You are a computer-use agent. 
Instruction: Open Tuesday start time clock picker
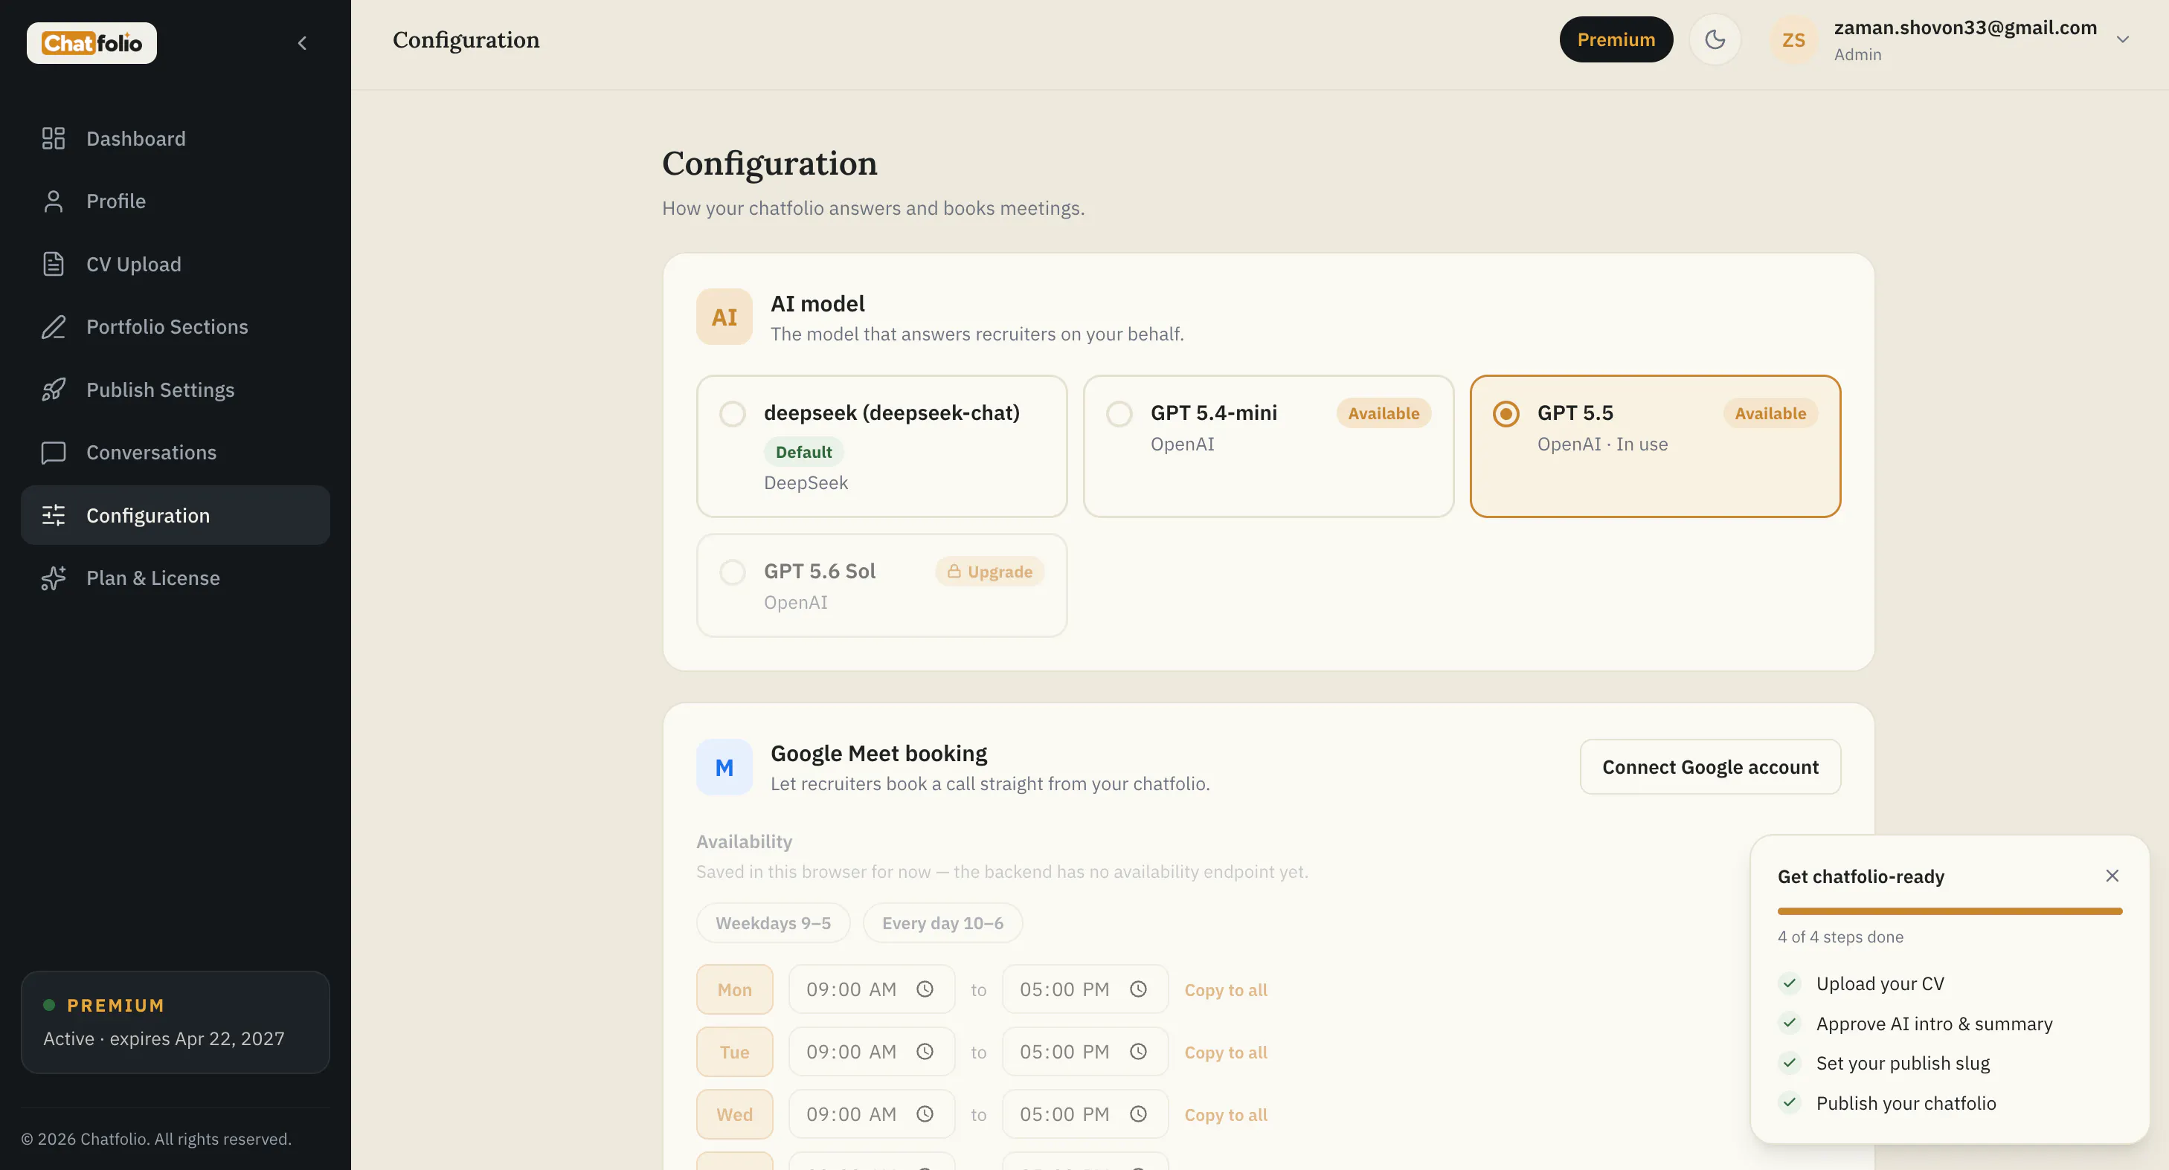[x=925, y=1052]
